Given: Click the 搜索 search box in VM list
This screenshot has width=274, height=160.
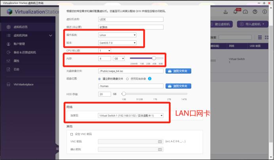Looking at the screenshot, I should (235, 37).
